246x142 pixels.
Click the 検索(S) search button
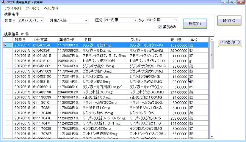click(195, 24)
